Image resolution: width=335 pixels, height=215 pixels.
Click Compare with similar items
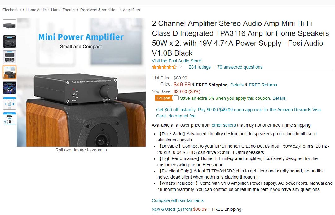click(x=178, y=200)
